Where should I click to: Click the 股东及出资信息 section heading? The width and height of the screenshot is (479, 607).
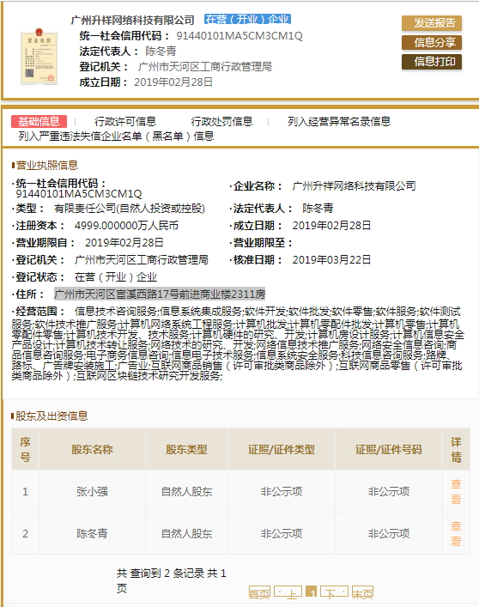point(52,416)
